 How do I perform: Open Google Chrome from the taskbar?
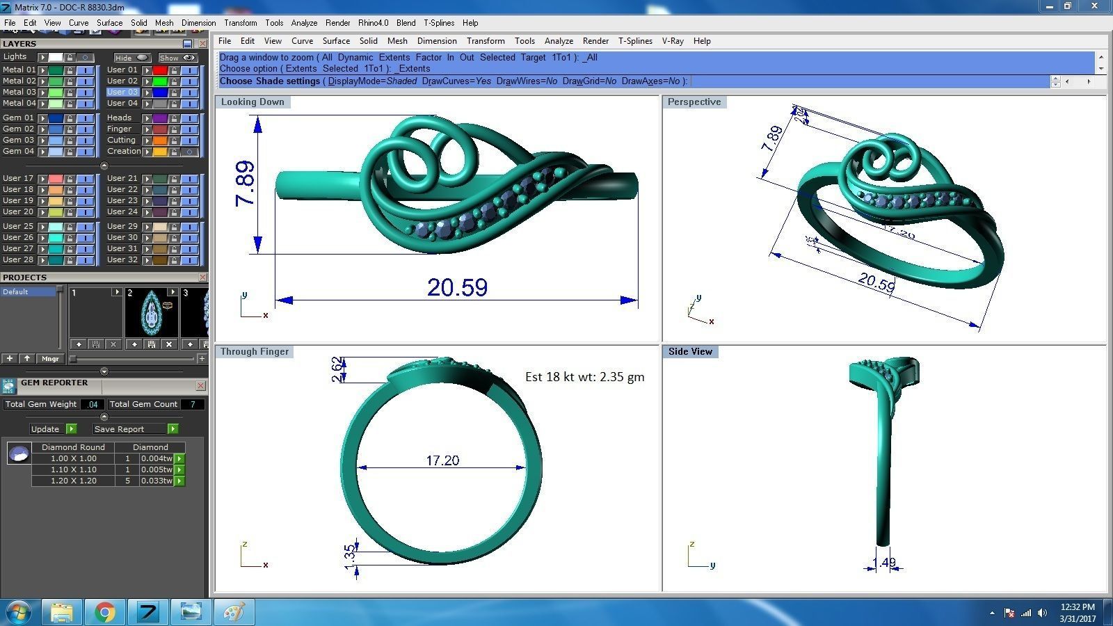point(105,612)
